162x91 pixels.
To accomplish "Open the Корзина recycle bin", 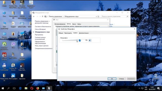I will point(156,77).
